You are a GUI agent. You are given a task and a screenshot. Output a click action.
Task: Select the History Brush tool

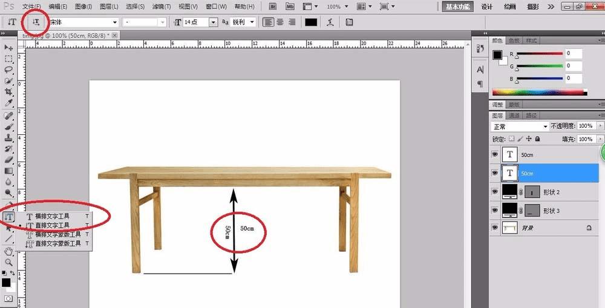8,149
